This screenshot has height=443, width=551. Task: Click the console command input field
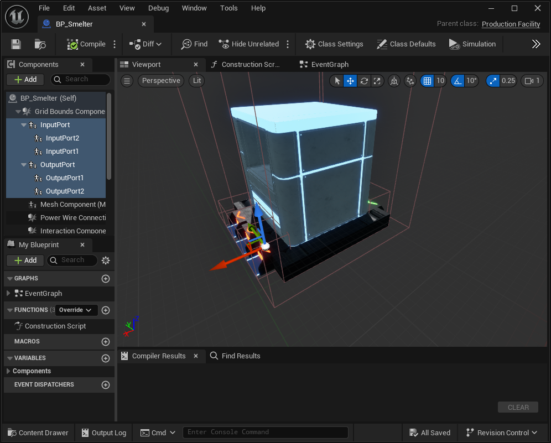pos(266,432)
